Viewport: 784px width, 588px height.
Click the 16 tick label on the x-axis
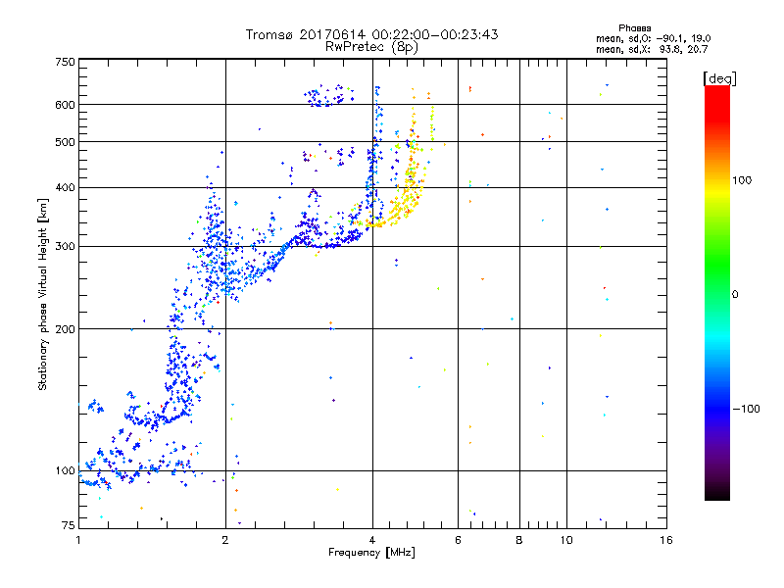666,540
